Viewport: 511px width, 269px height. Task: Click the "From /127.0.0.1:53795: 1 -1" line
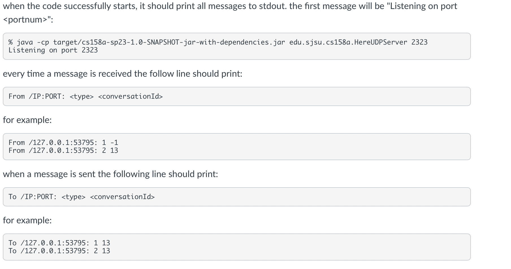click(63, 143)
